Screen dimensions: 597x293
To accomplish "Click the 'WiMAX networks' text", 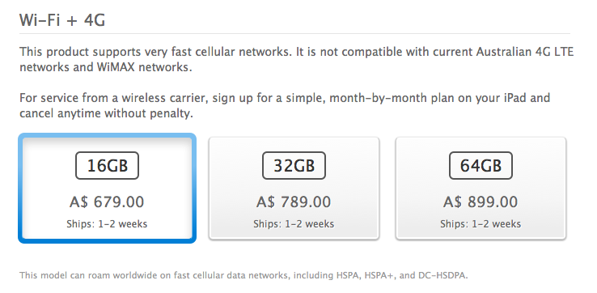I will (x=144, y=67).
